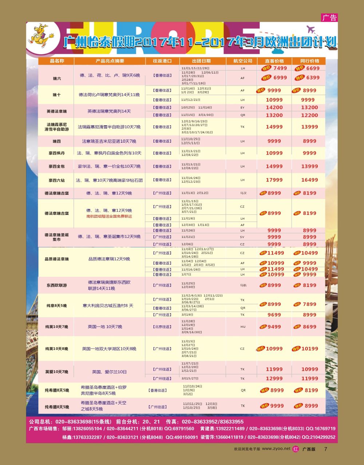Click the page number 7
Viewport: 364px width, 465px height.
326,449
